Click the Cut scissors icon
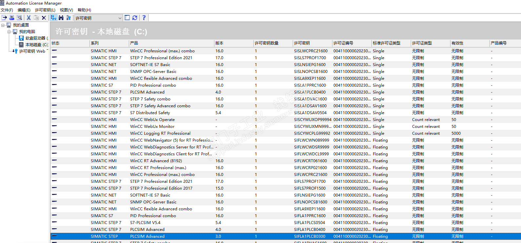The image size is (521, 243). point(29,18)
